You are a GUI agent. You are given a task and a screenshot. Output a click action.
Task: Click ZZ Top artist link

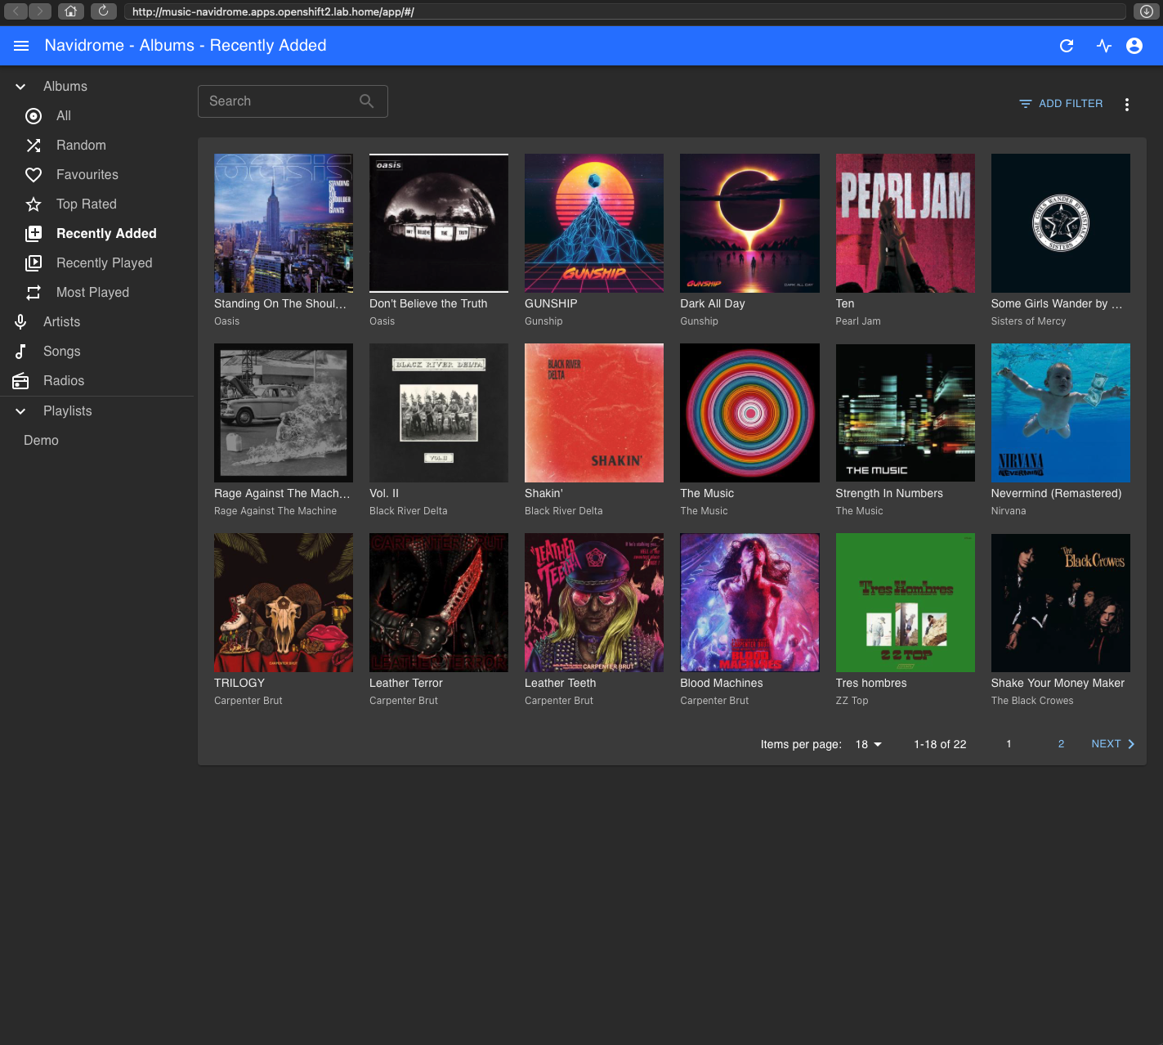pyautogui.click(x=852, y=701)
